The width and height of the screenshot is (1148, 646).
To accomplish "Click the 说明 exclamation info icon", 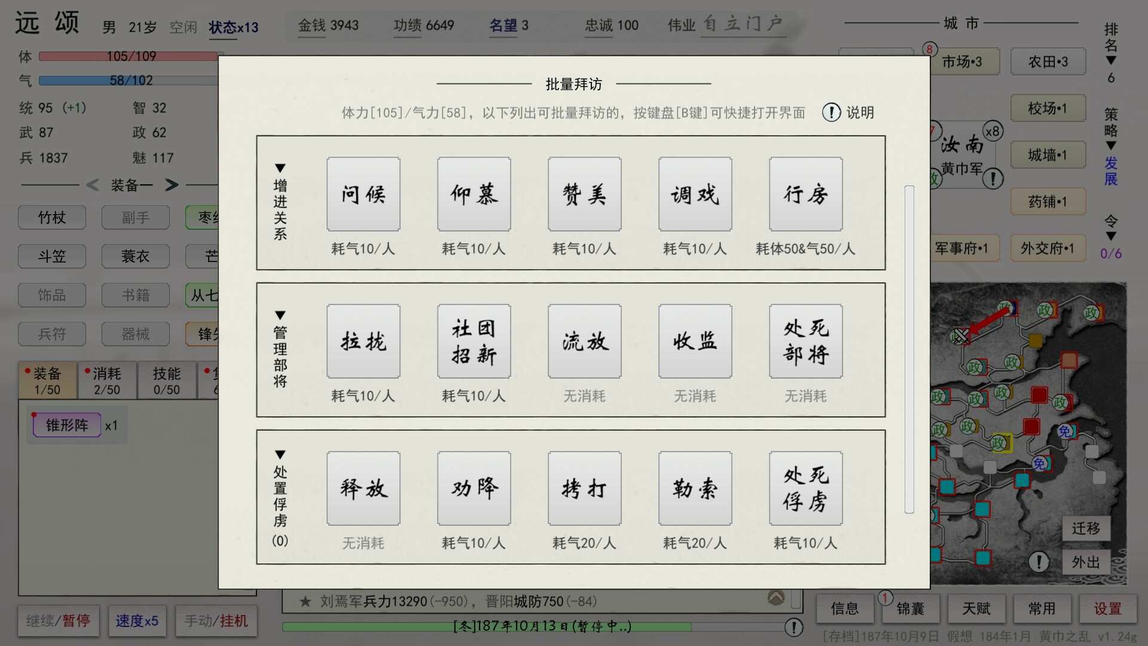I will pyautogui.click(x=831, y=112).
